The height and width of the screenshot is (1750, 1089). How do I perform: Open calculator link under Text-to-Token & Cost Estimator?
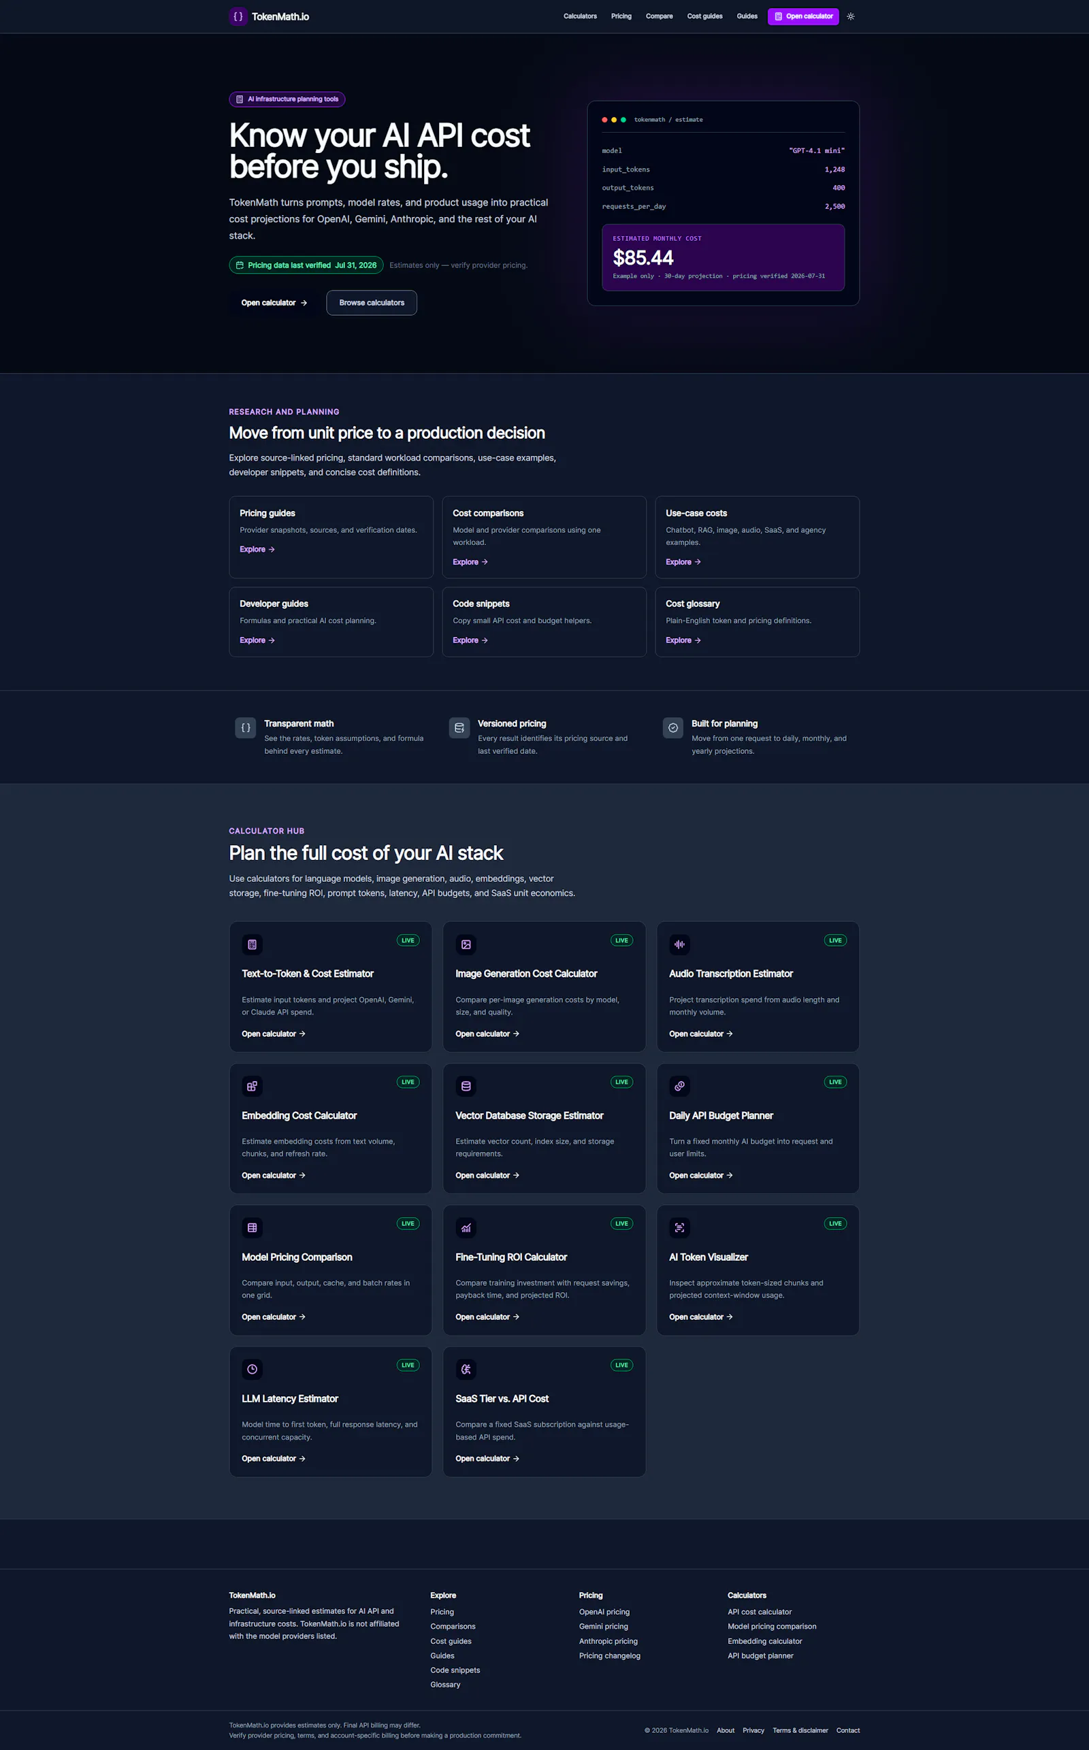pos(274,1034)
